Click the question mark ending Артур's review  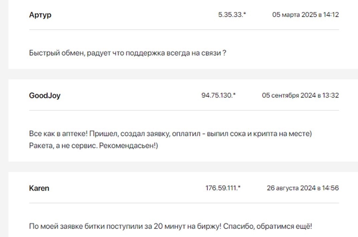224,53
